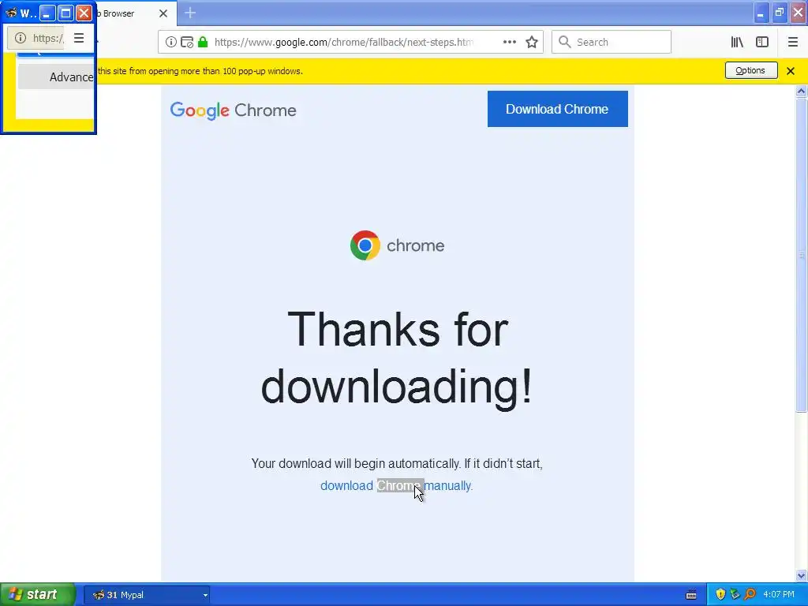
Task: Click the Advanced button in small popup window
Action: pos(57,77)
